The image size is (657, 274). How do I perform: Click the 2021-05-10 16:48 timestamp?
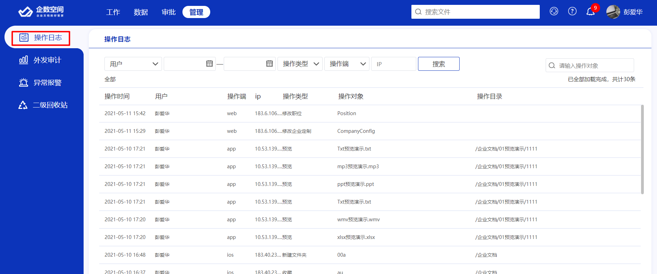125,255
